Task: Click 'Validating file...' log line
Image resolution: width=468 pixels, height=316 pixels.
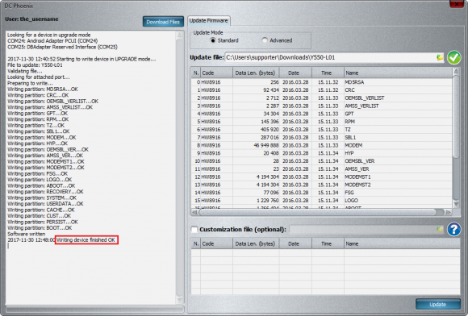Action: pos(25,71)
